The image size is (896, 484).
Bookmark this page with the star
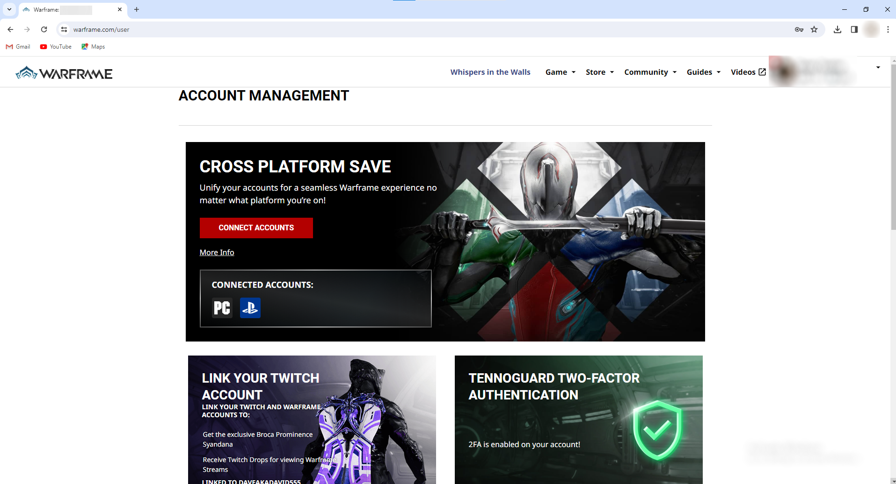click(814, 29)
